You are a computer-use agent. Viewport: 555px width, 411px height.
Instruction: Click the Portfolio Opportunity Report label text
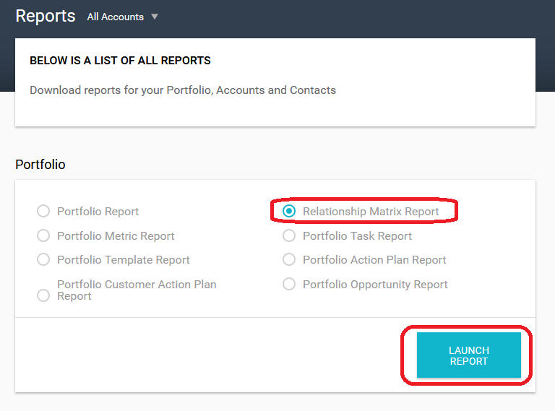(x=375, y=285)
